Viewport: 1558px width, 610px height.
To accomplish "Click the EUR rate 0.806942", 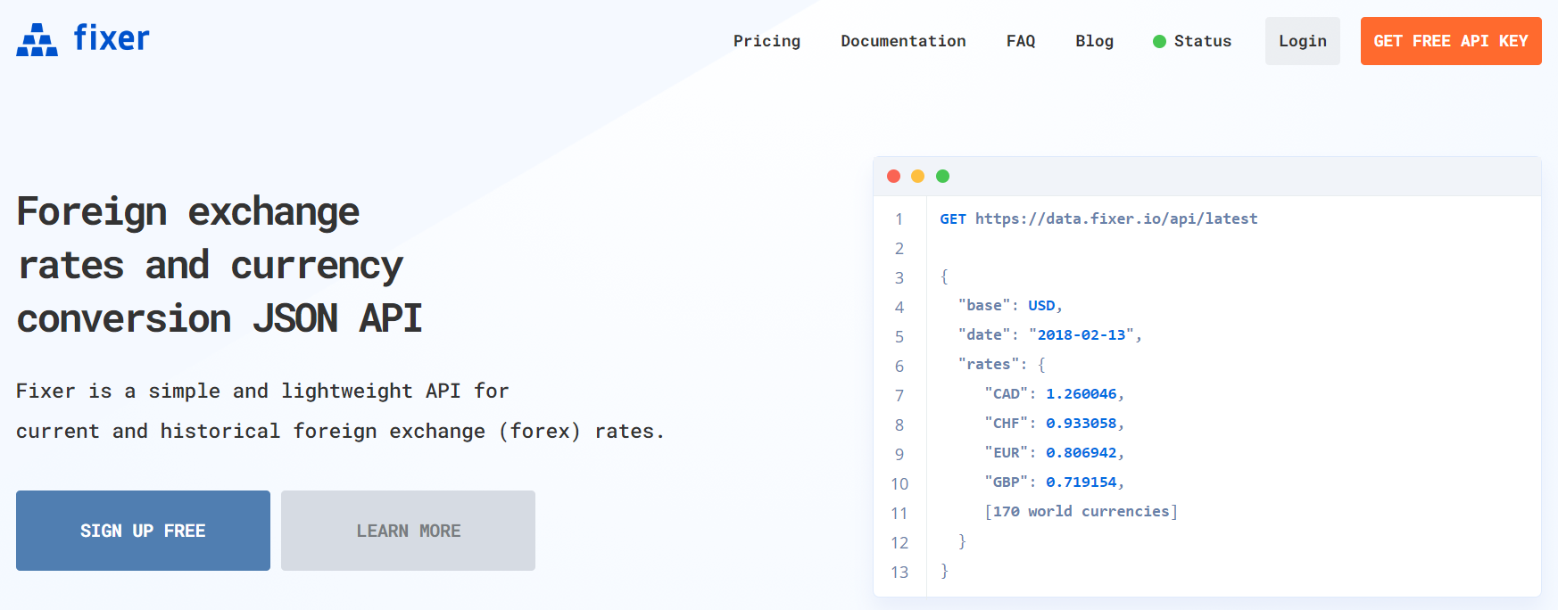I will point(1081,452).
